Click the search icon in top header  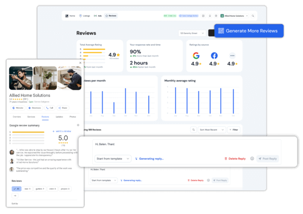[x=253, y=16]
